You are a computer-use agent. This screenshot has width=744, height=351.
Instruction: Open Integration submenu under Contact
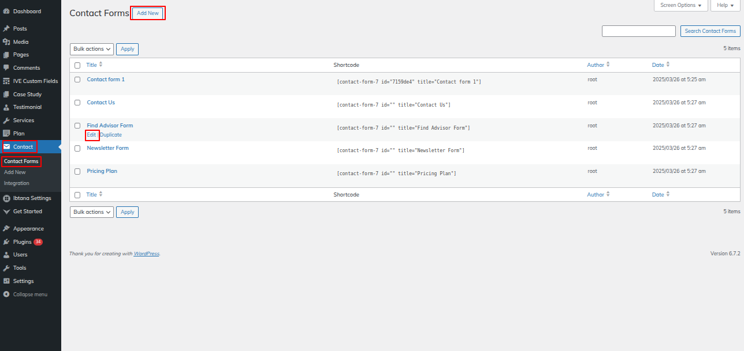pyautogui.click(x=17, y=183)
